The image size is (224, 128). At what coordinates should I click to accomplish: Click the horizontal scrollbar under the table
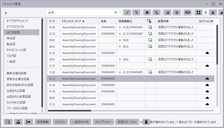(70, 111)
